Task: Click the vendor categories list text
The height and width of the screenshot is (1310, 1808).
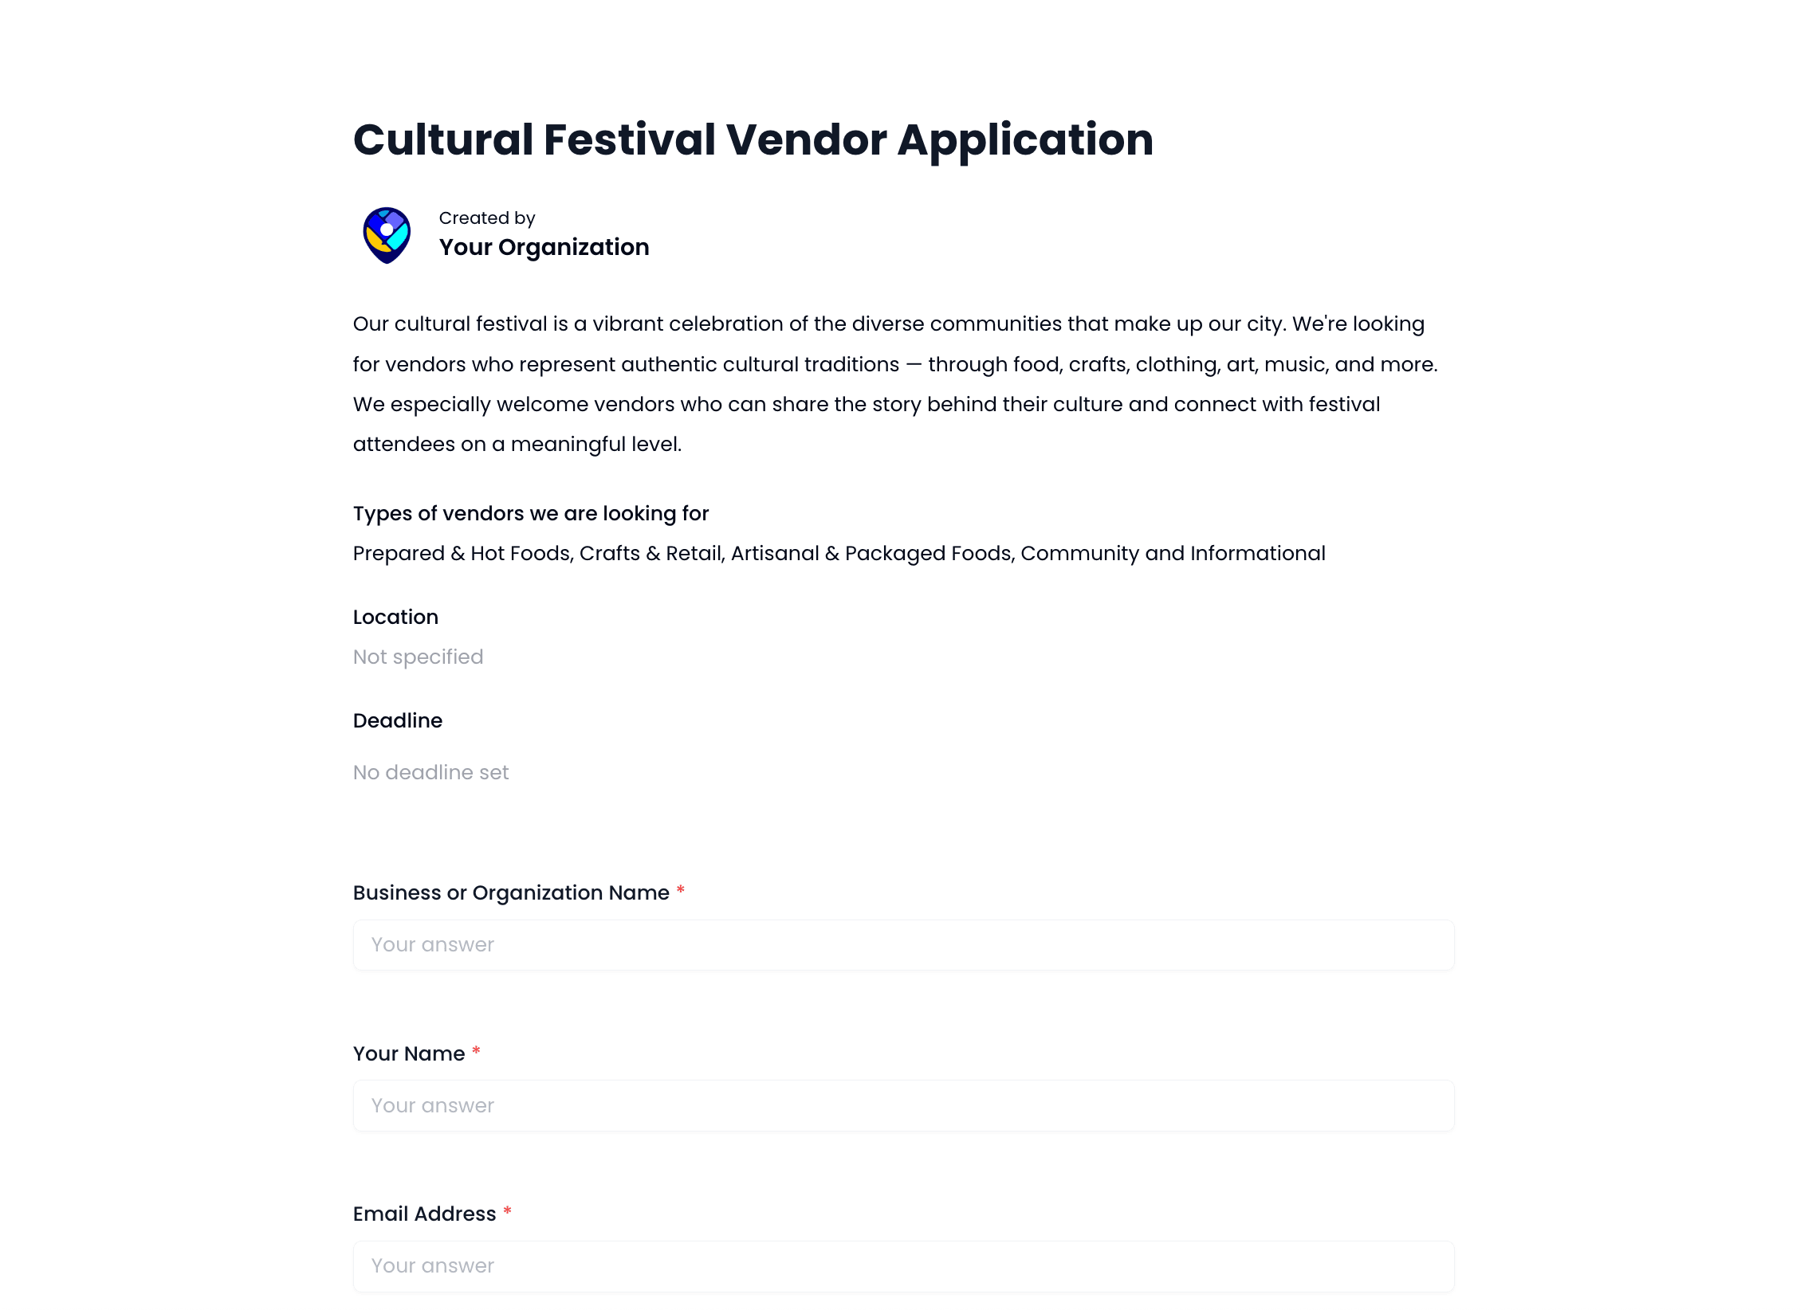Action: click(839, 552)
